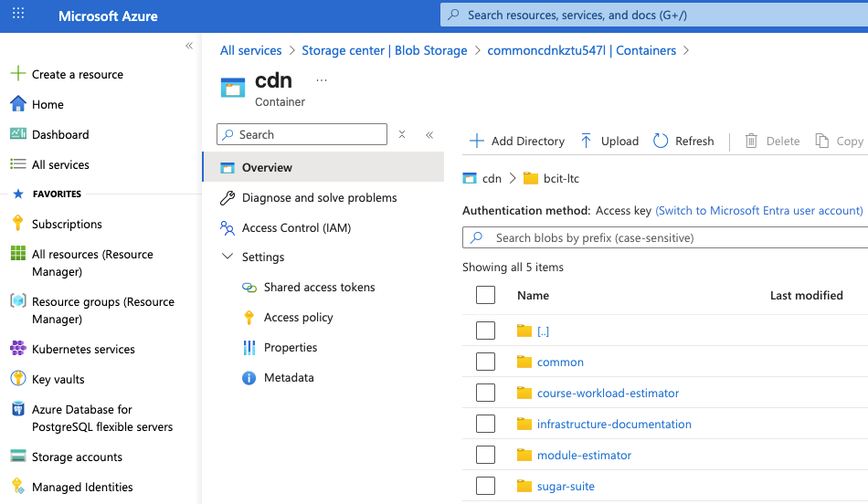
Task: Focus the resource menu Search field
Action: 302,134
